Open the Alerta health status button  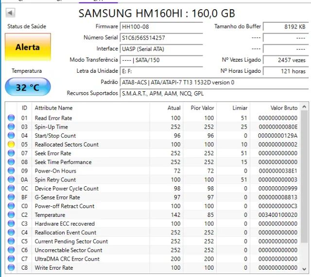click(x=28, y=47)
